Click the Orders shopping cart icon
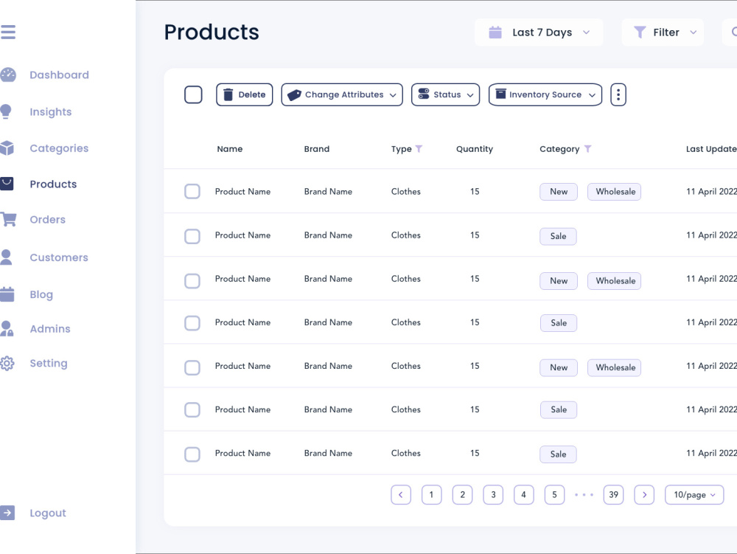 pos(8,219)
